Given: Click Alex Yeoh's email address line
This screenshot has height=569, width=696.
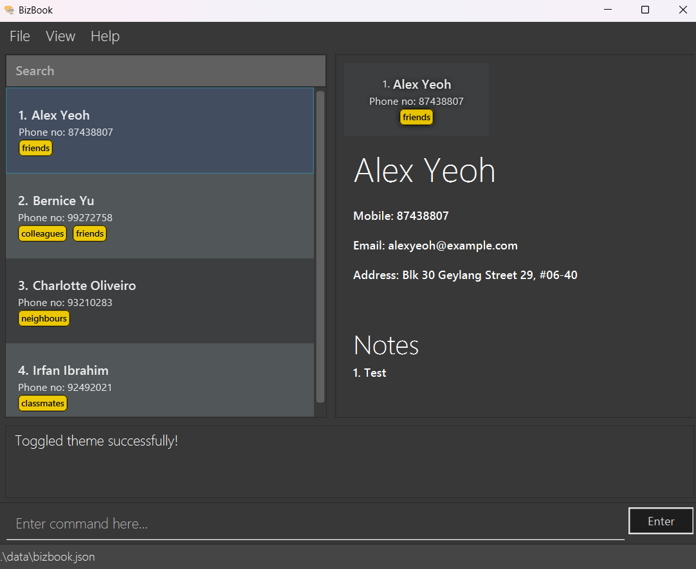Looking at the screenshot, I should (x=435, y=246).
